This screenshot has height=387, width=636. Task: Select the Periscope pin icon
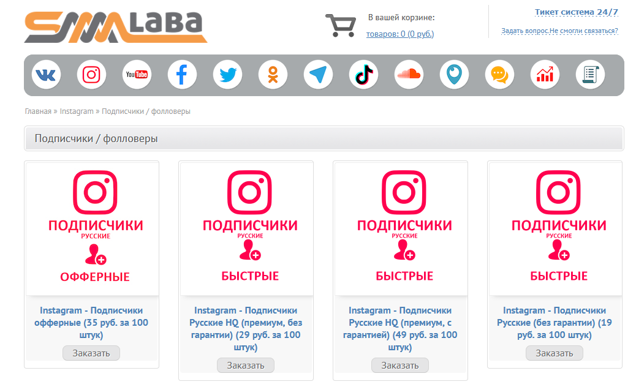pyautogui.click(x=454, y=75)
